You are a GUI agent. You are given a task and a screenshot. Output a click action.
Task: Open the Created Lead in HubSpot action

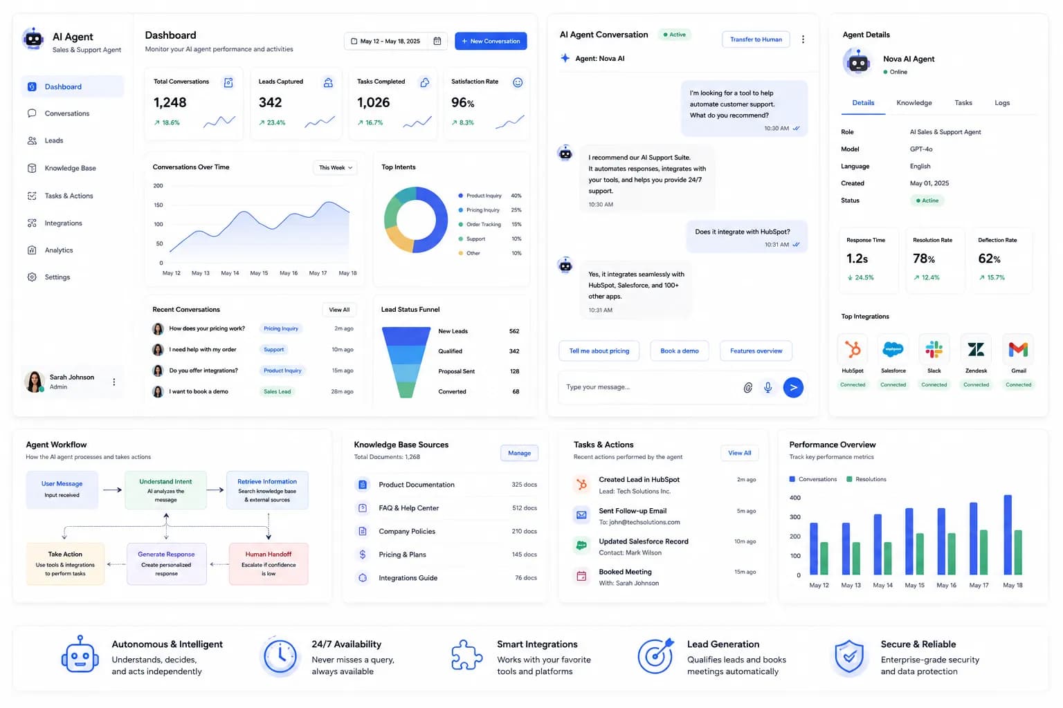coord(665,485)
